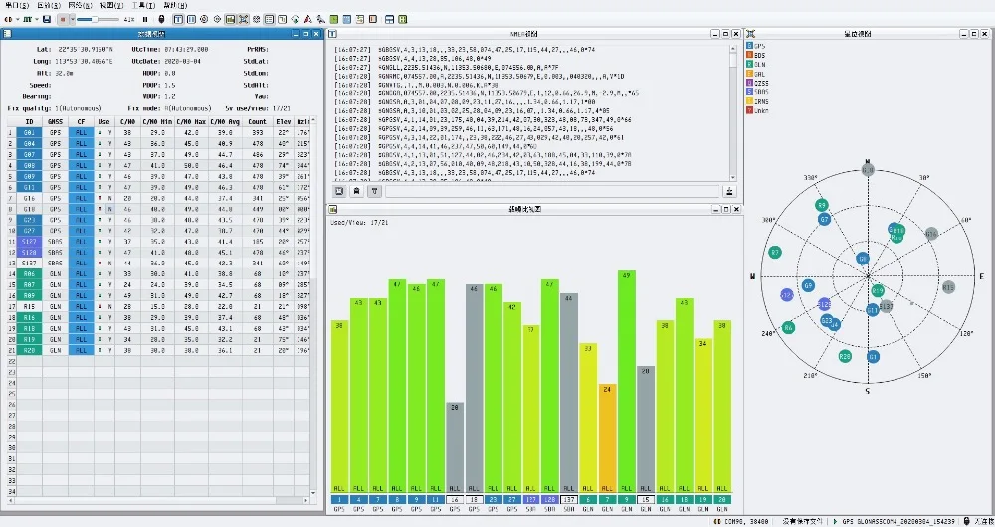
Task: Click the last green grid toolbar icon
Action: pos(402,19)
